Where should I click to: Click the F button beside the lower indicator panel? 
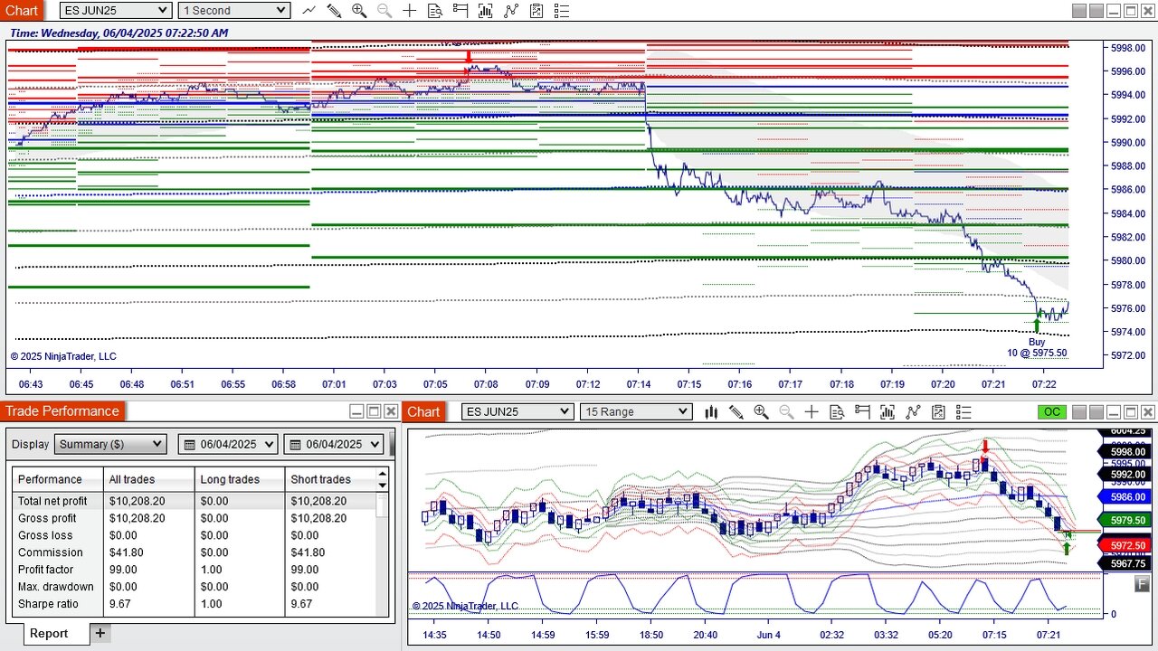(x=1142, y=584)
